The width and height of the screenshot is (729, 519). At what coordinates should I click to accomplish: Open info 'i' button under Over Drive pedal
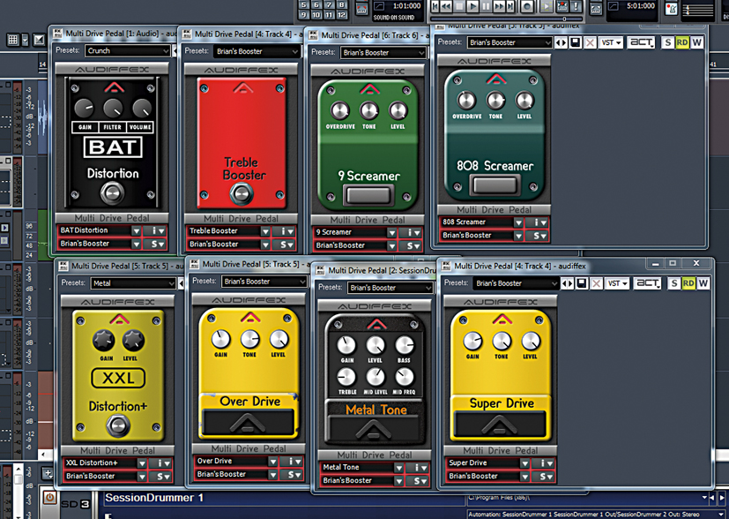click(x=292, y=462)
